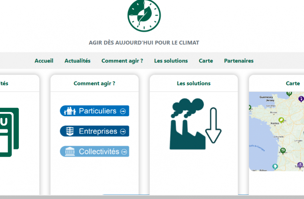Click the Entreprises button
This screenshot has height=199, width=304.
point(94,131)
